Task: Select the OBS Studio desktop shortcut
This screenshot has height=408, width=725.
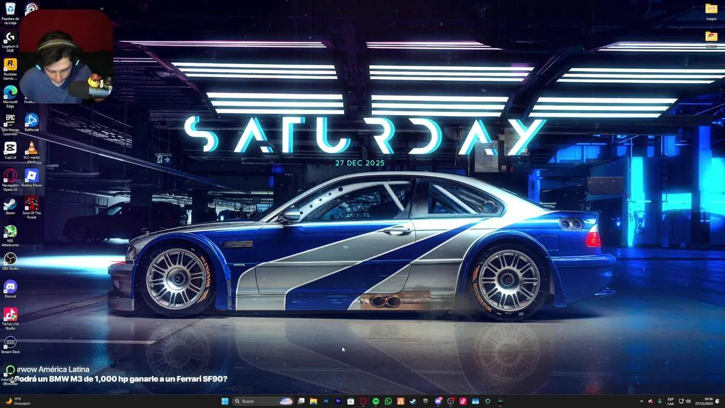Action: pyautogui.click(x=10, y=261)
